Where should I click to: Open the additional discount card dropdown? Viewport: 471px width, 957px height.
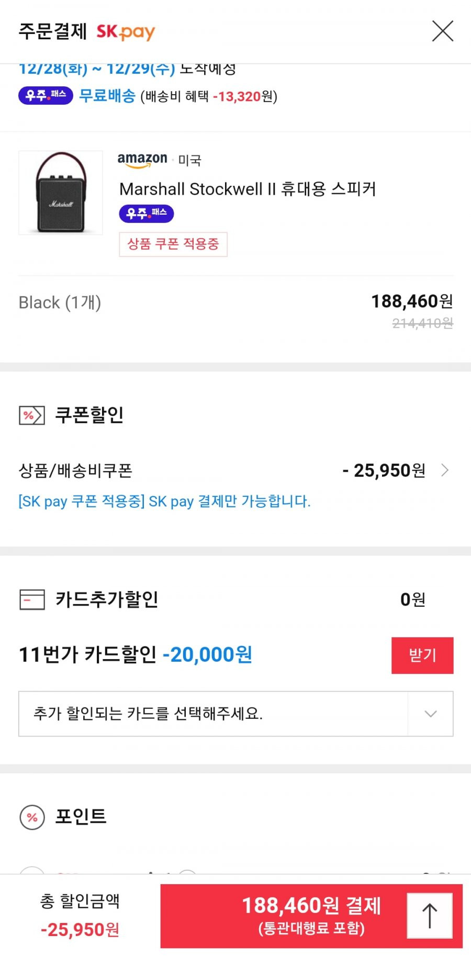click(x=236, y=714)
